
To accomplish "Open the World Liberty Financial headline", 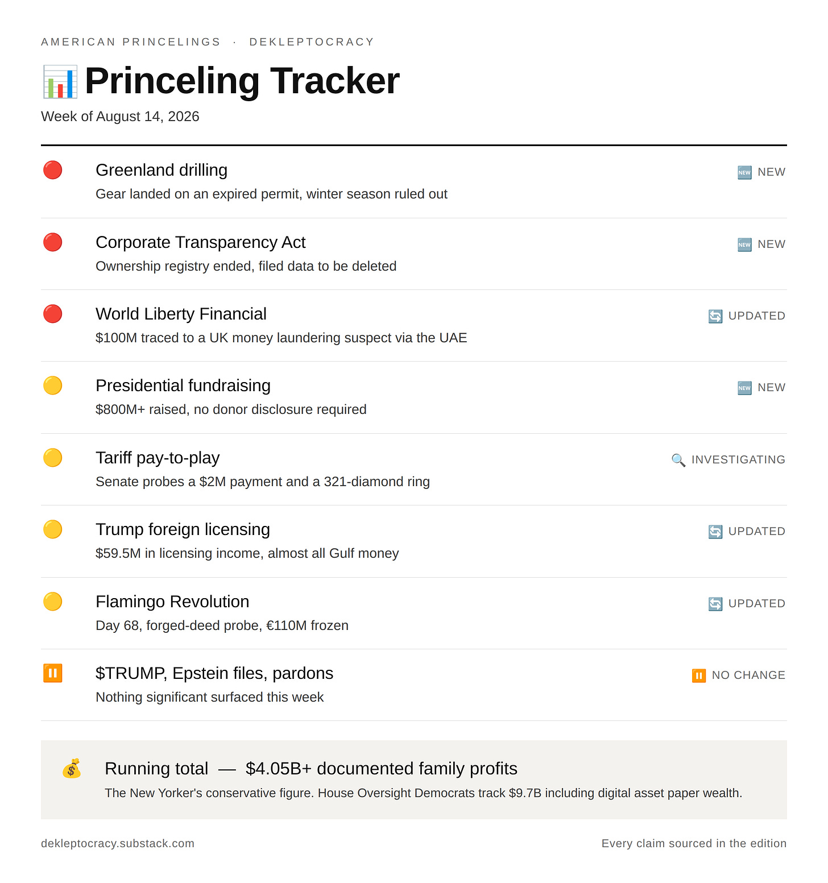I will [181, 314].
